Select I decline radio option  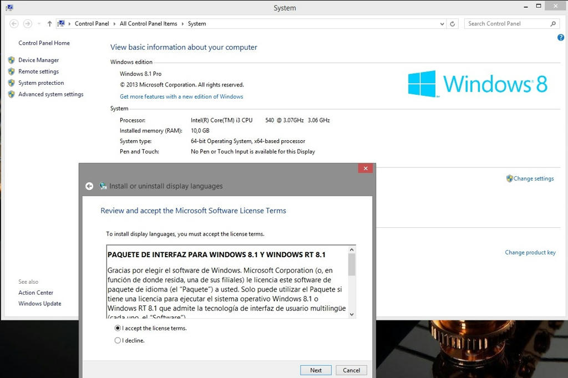click(x=130, y=340)
